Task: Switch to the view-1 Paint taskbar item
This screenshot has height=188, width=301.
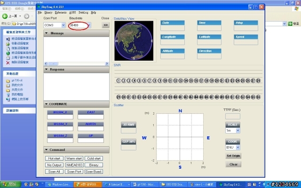Action: click(202, 185)
